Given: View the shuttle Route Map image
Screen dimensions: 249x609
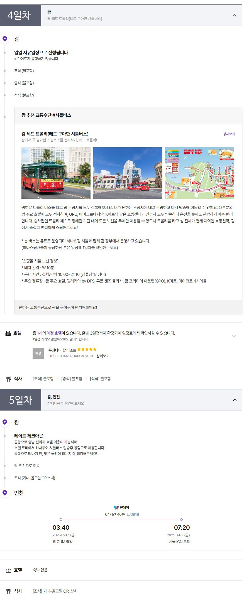Looking at the screenshot, I should (x=200, y=173).
